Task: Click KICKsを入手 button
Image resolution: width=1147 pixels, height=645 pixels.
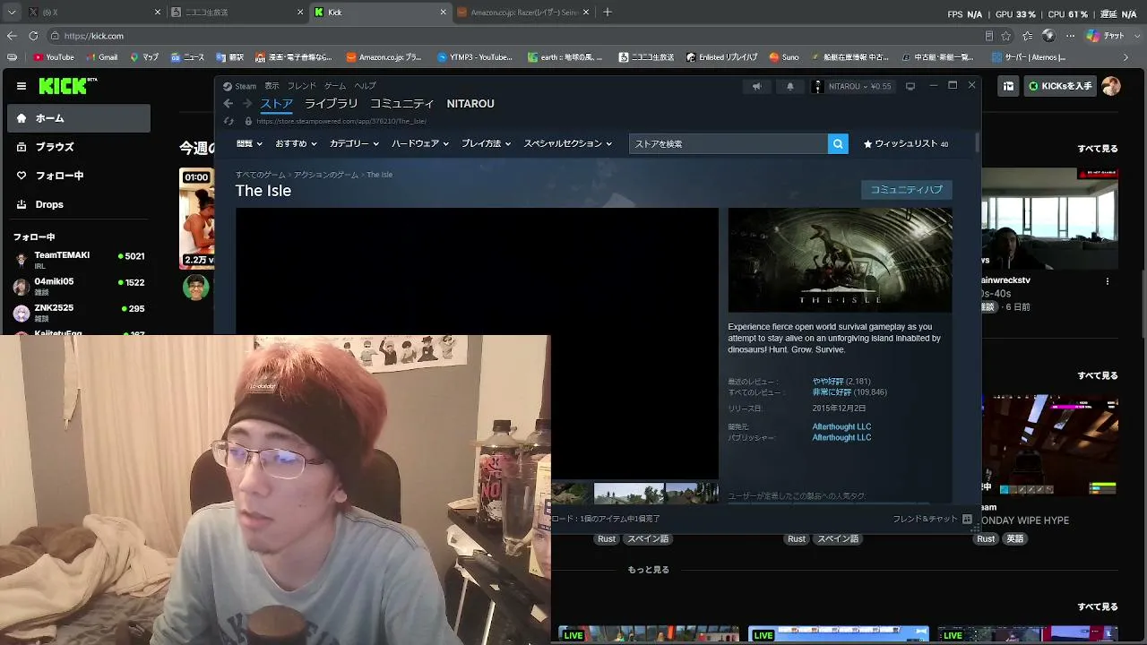Action: (1060, 86)
